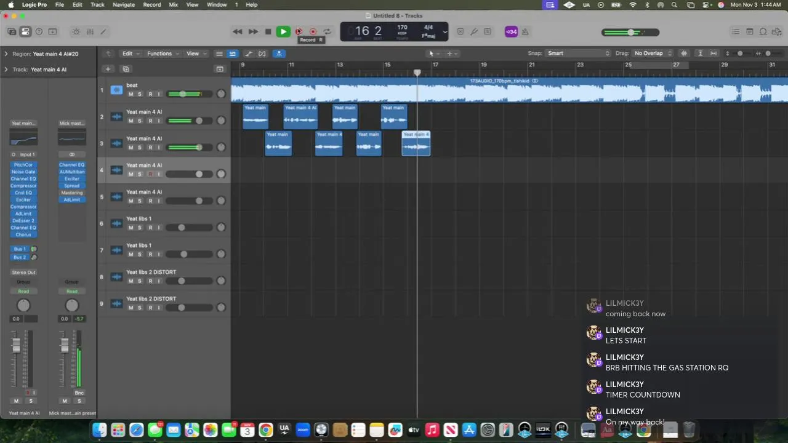
Task: Open the View dropdown in tracks area
Action: click(196, 54)
